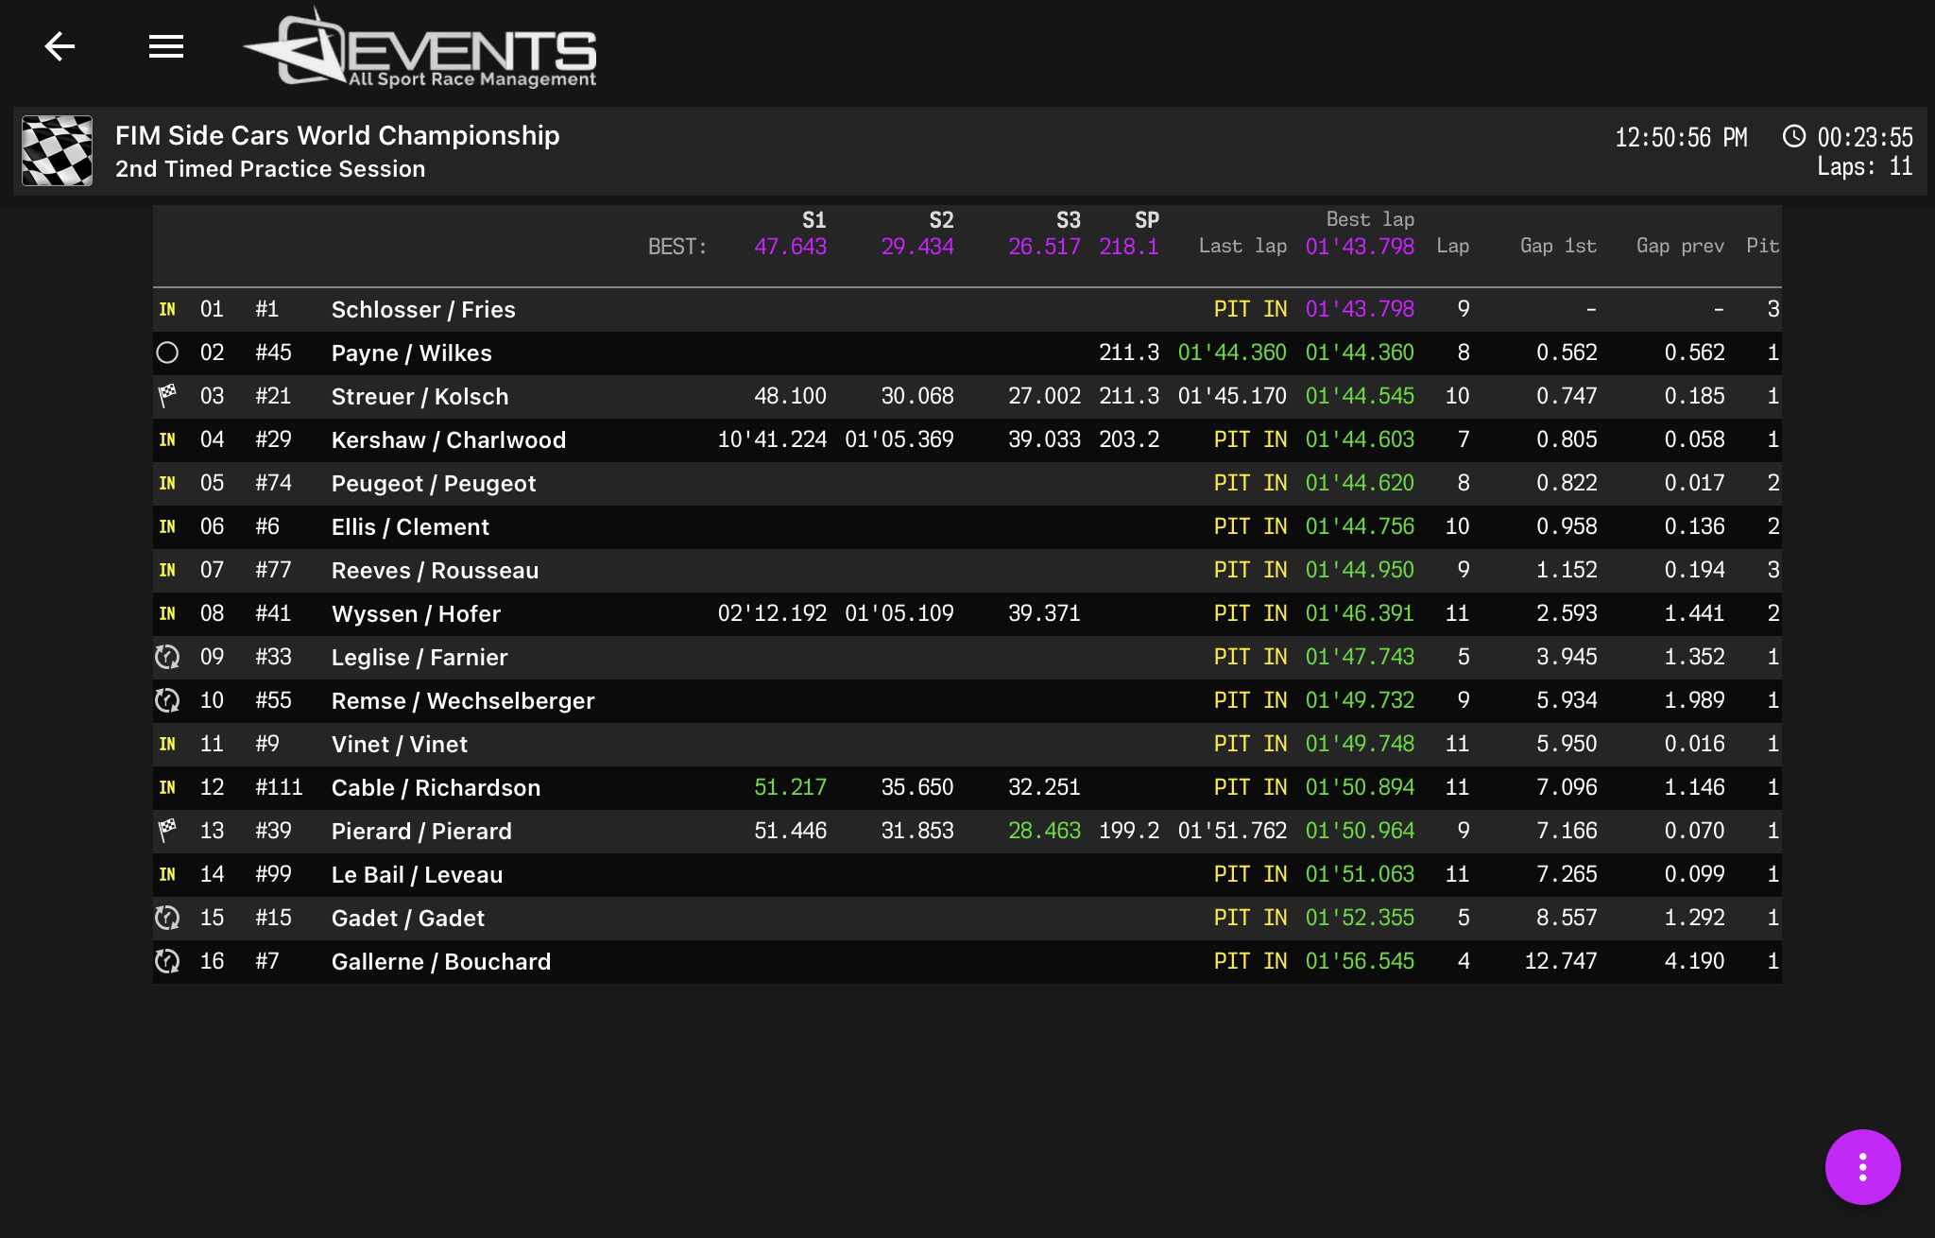This screenshot has height=1238, width=1935.
Task: Click the SP speed column header
Action: point(1146,221)
